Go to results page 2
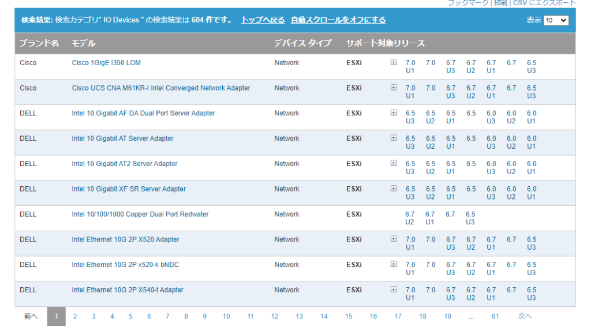Screen dimensions: 591x331 pyautogui.click(x=75, y=317)
